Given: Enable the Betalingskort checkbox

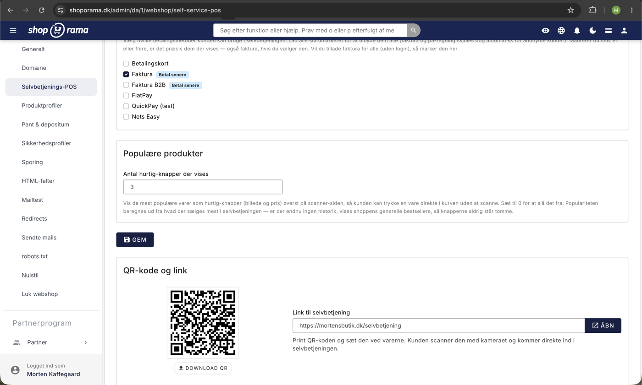Looking at the screenshot, I should [126, 64].
